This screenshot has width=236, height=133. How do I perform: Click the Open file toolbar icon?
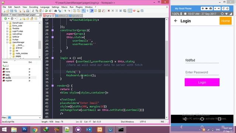[x=8, y=11]
